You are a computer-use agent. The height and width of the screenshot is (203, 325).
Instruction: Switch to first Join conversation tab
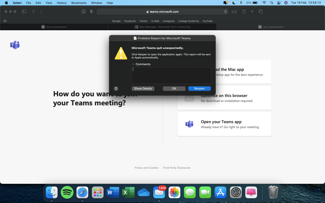coord(54,27)
